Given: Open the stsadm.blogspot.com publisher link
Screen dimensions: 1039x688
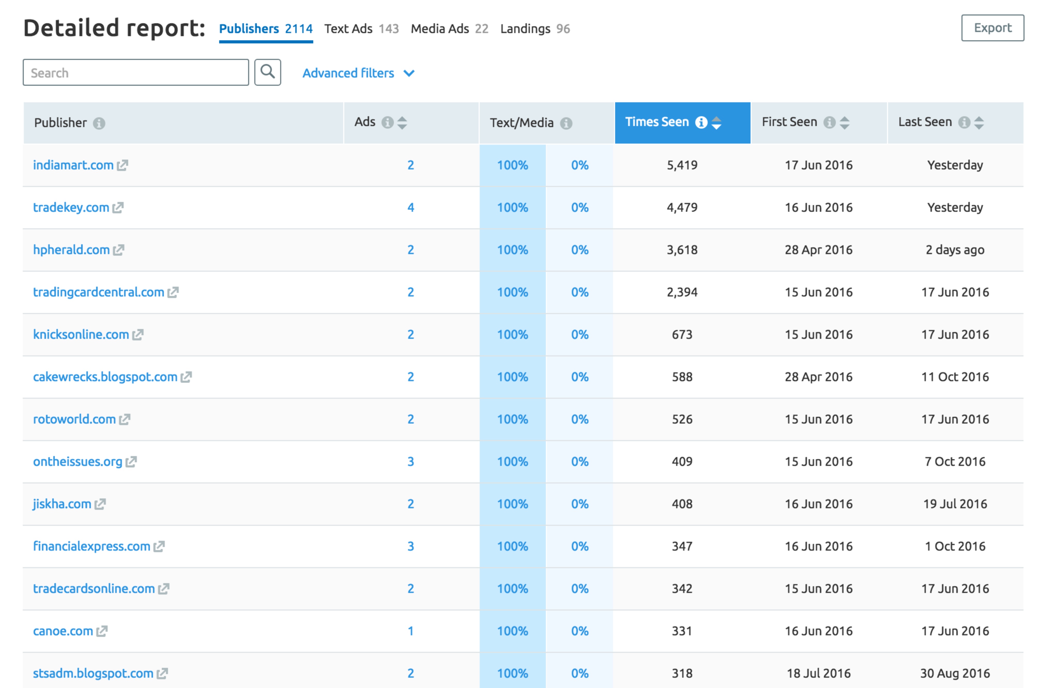Looking at the screenshot, I should click(93, 673).
